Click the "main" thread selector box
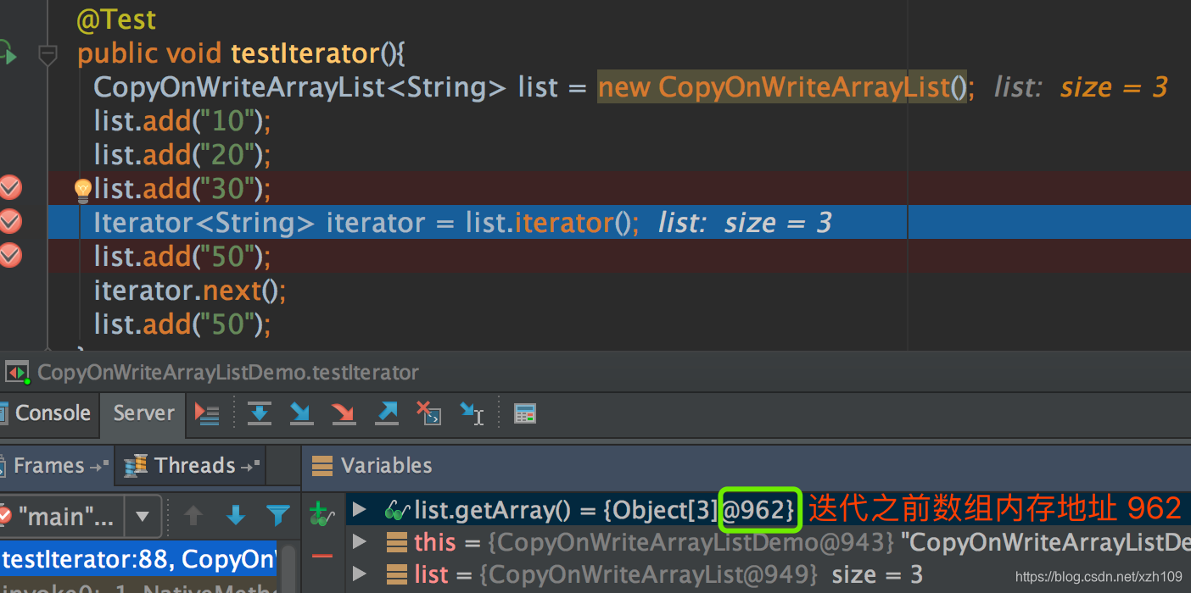Image resolution: width=1191 pixels, height=593 pixels. click(80, 515)
